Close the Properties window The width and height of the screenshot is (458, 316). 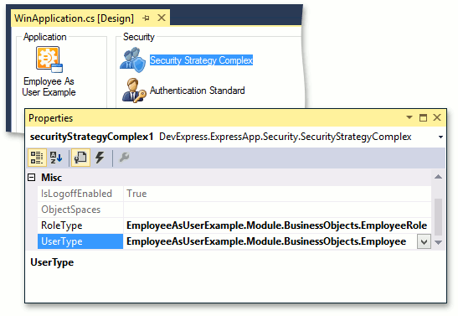tap(437, 117)
